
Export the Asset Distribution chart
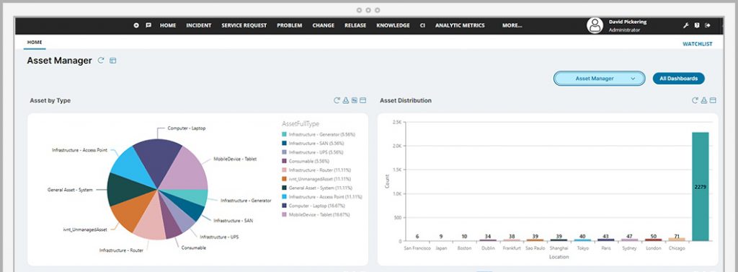tap(704, 100)
